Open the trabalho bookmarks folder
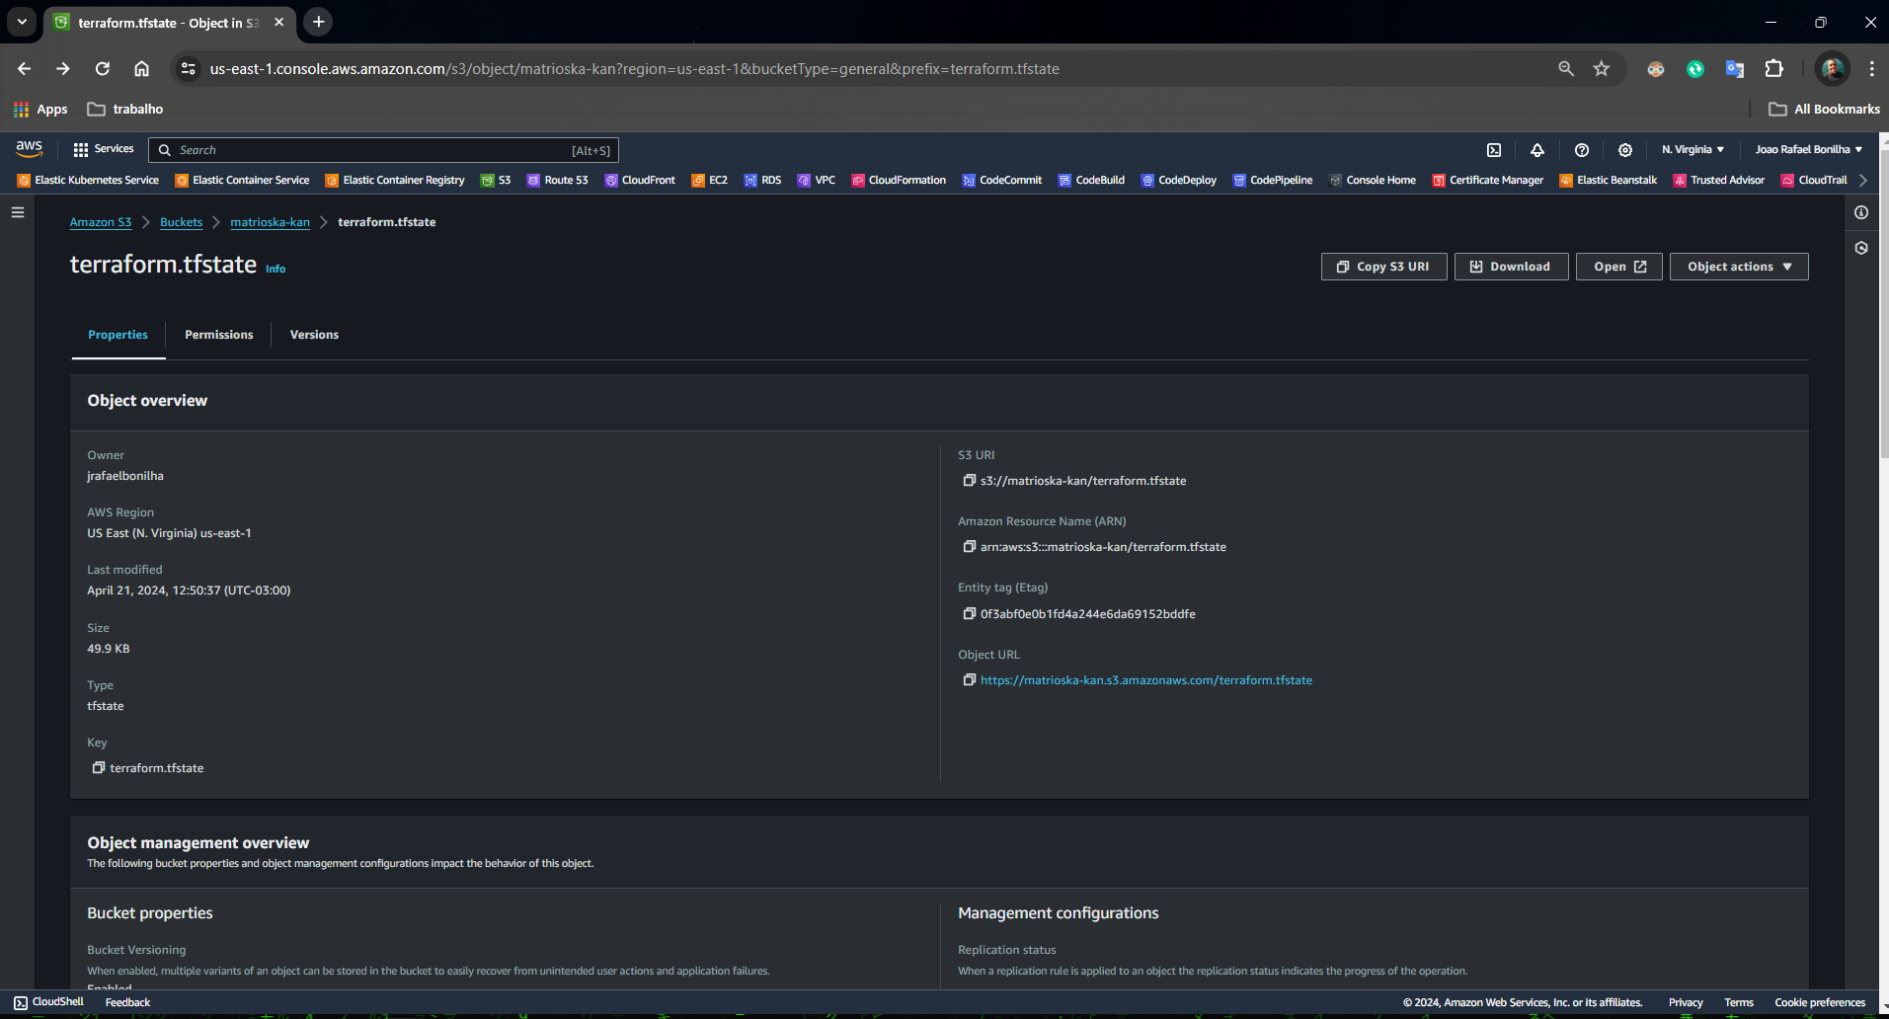The height and width of the screenshot is (1019, 1889). 125,110
